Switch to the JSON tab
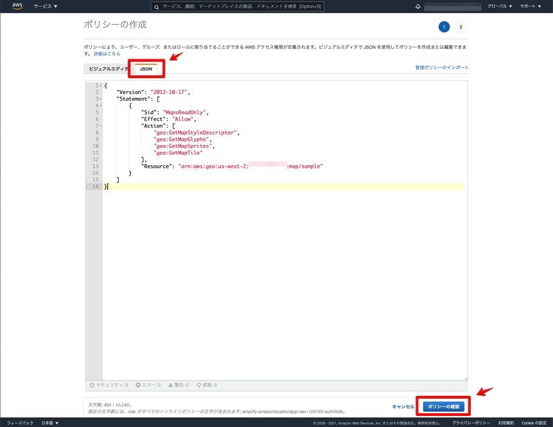Screen dimensions: 553x427 146,69
